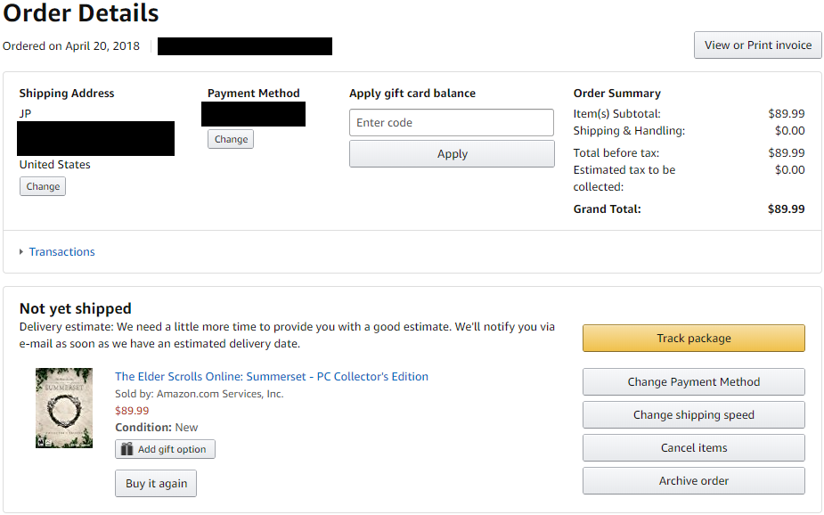Image resolution: width=824 pixels, height=515 pixels.
Task: Click the $89.99 item price text
Action: 132,411
